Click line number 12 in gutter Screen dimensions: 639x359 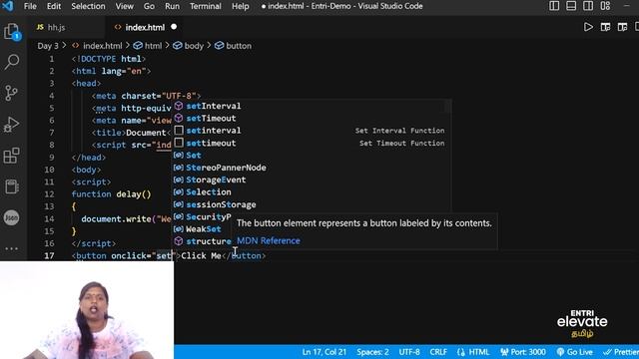(49, 194)
